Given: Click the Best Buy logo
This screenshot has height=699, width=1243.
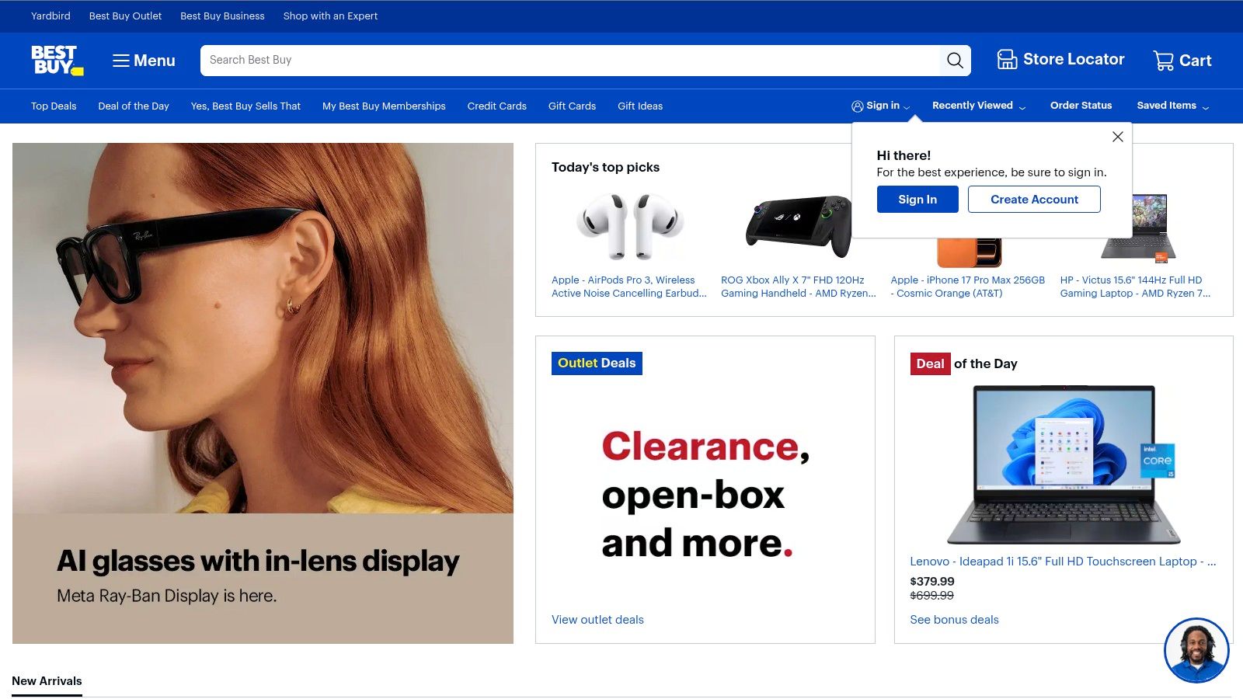Looking at the screenshot, I should [x=57, y=60].
